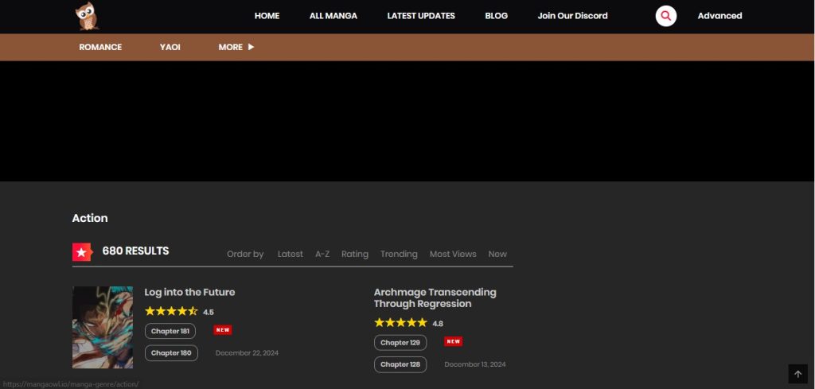Open Log into the Future cover thumbnail
The height and width of the screenshot is (389, 815).
pyautogui.click(x=103, y=327)
